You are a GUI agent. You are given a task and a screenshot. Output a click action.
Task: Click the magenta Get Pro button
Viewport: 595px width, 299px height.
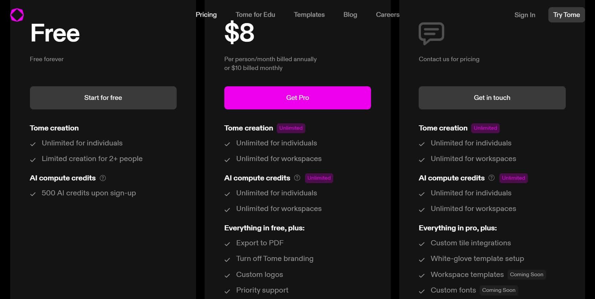coord(297,98)
